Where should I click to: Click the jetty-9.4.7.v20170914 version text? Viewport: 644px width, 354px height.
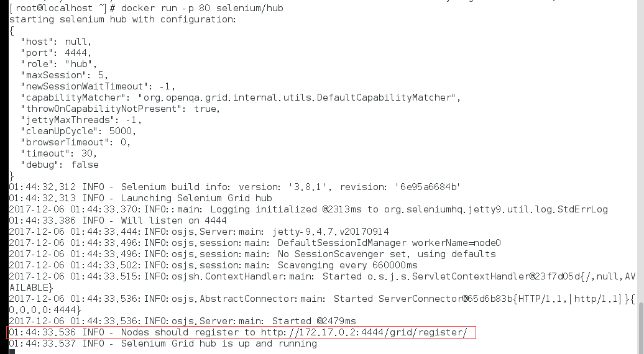coord(331,232)
